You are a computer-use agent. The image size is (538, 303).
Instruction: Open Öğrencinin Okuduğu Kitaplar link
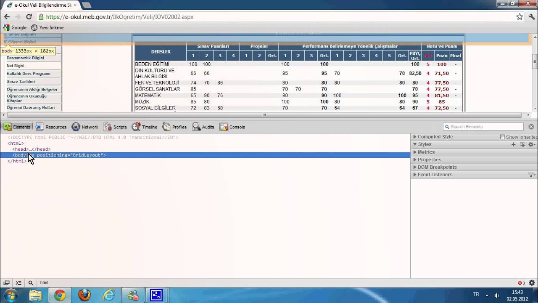pyautogui.click(x=26, y=98)
